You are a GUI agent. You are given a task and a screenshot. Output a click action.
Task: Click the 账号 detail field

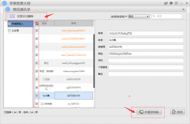coord(146,33)
